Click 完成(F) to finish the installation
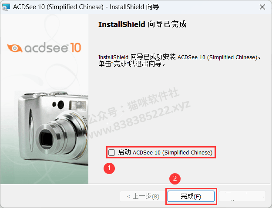Viewport: 272px width, 208px height. click(x=191, y=196)
